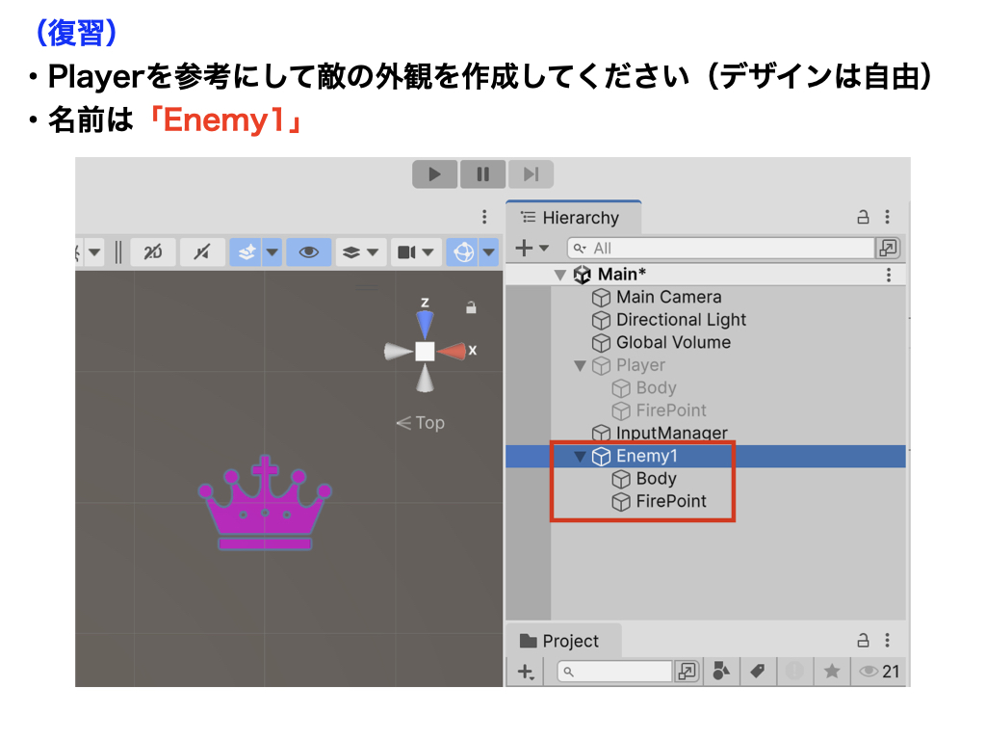The image size is (986, 740).
Task: Focus the Project search field
Action: pyautogui.click(x=615, y=672)
